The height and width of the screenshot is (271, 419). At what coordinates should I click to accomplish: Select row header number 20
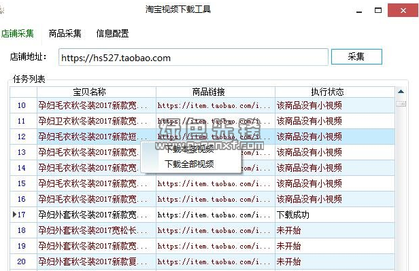[23, 261]
